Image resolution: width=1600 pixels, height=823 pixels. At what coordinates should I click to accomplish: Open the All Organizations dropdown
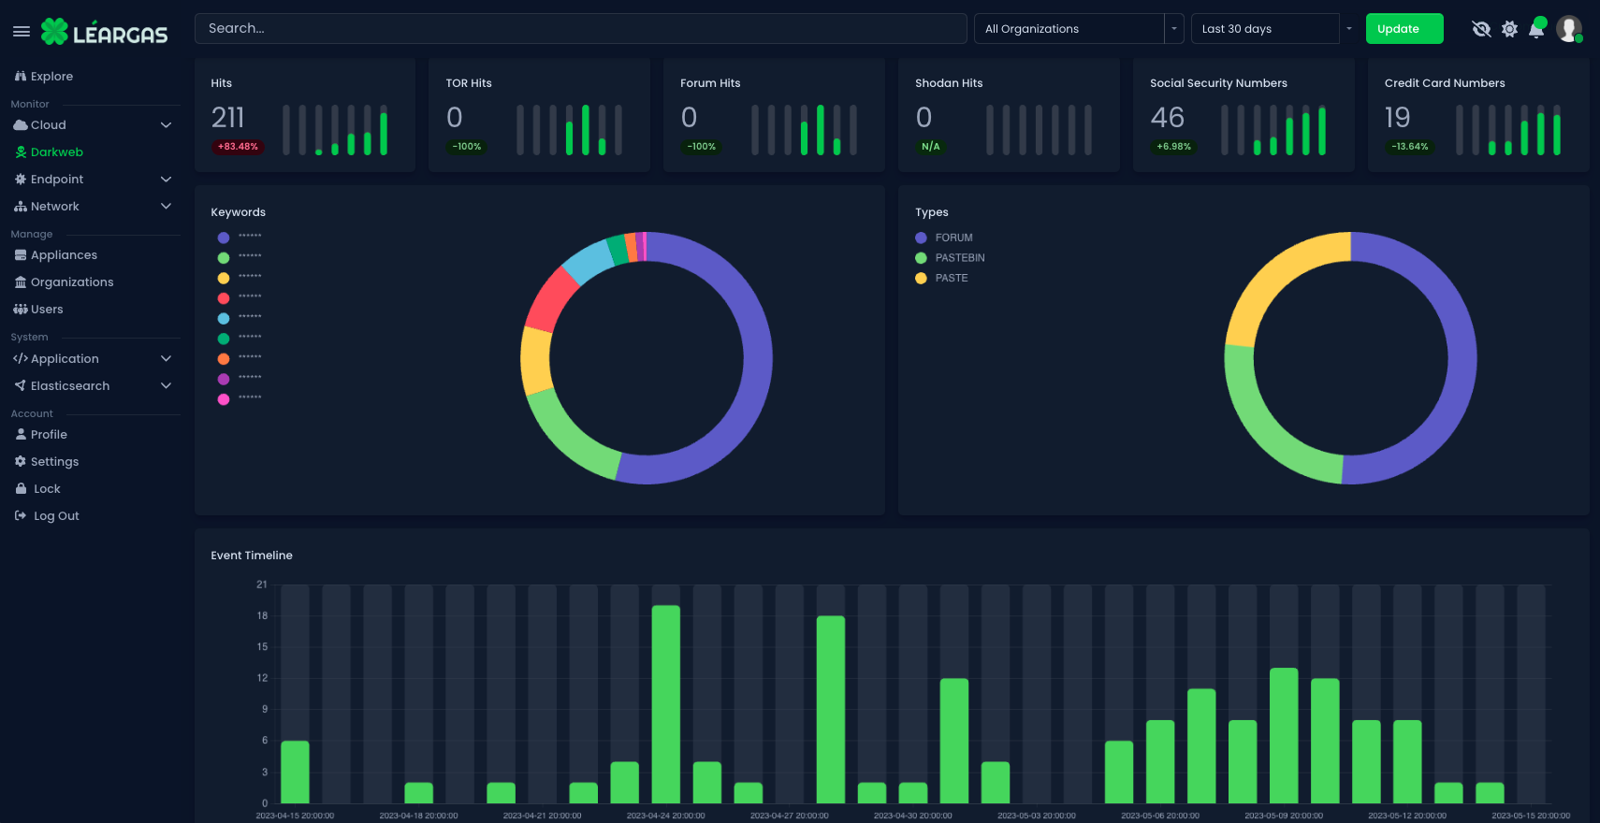[1079, 29]
